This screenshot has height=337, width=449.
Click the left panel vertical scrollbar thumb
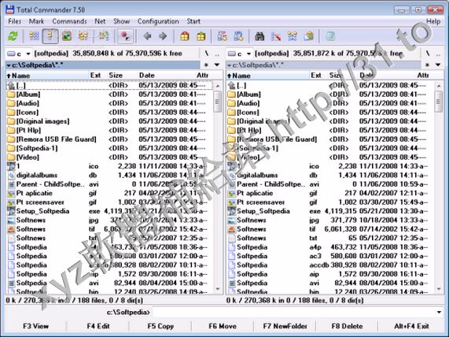point(217,102)
